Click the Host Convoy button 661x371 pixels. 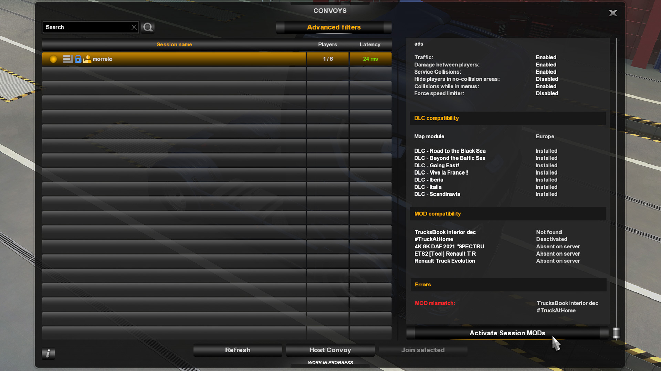(330, 350)
